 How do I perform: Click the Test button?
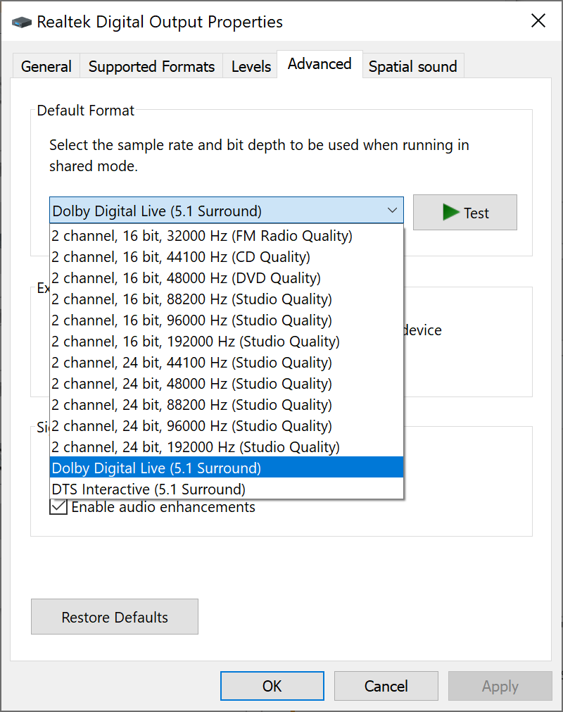[465, 213]
